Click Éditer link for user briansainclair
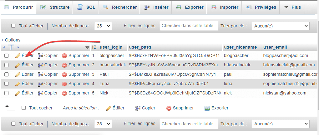This screenshot has width=319, height=135. point(28,65)
